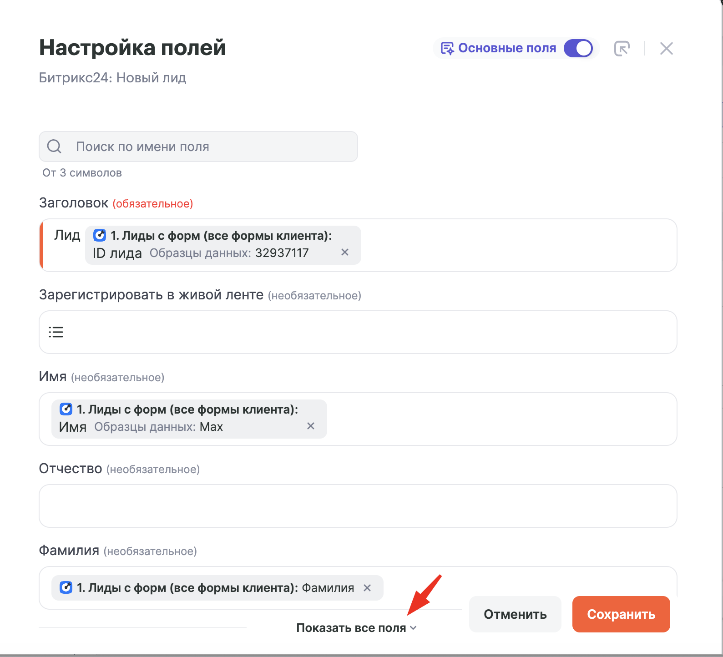723x657 pixels.
Task: Click the pop-out window arrow icon
Action: tap(622, 48)
